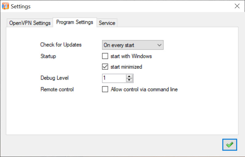Expand the 'On every start' dropdown chevron
Image resolution: width=245 pixels, height=157 pixels.
[x=159, y=45]
